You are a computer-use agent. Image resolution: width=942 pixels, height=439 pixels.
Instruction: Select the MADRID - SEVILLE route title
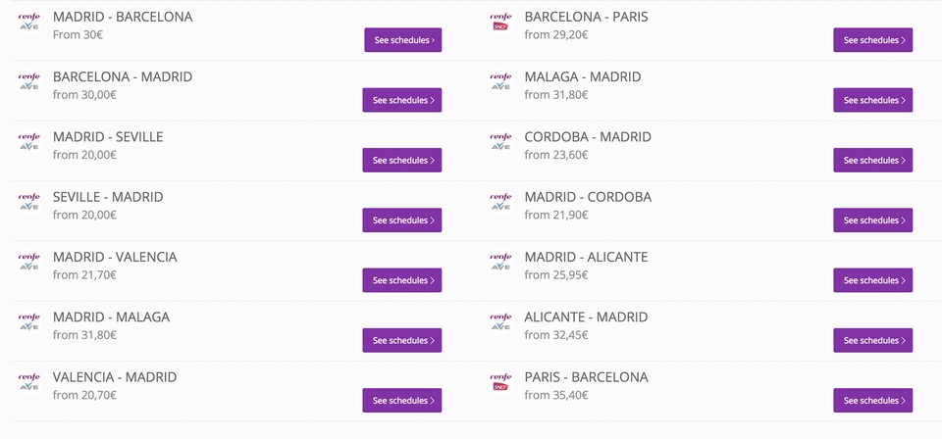point(108,137)
